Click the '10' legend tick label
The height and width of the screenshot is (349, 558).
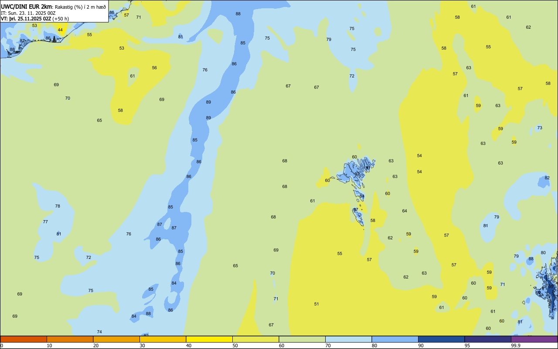(x=49, y=346)
